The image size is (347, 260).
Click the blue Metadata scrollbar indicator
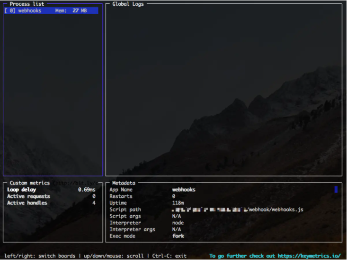pos(336,189)
